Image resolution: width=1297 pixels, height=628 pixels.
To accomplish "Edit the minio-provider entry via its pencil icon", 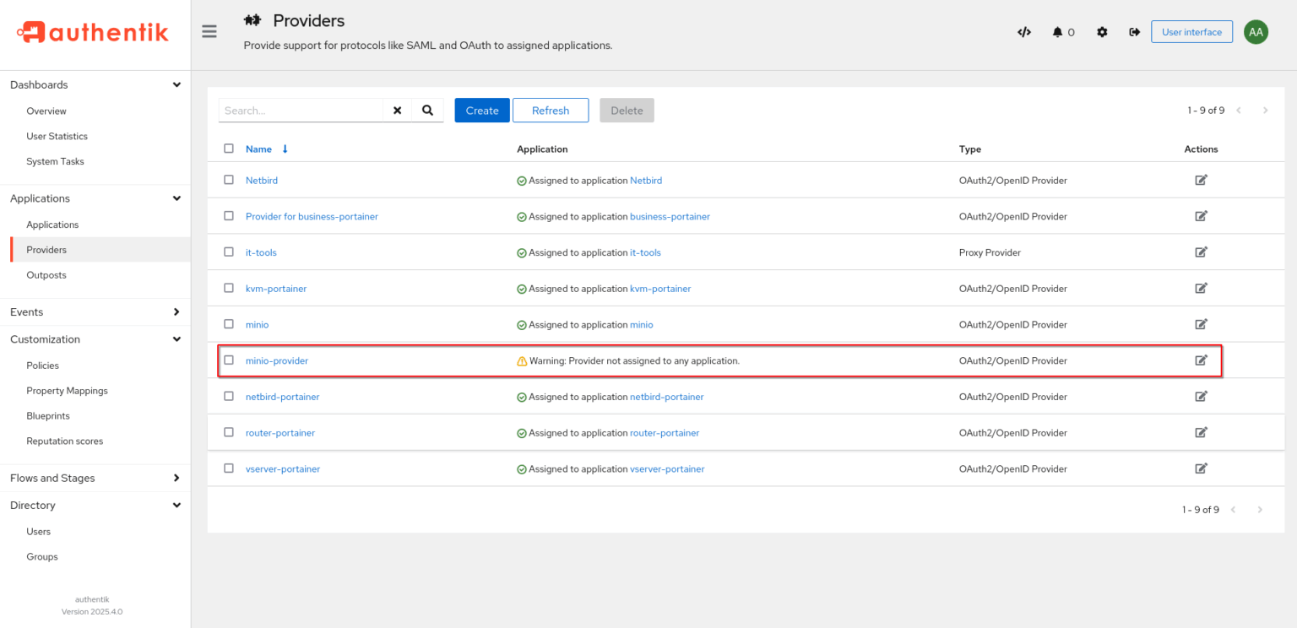I will click(1201, 360).
